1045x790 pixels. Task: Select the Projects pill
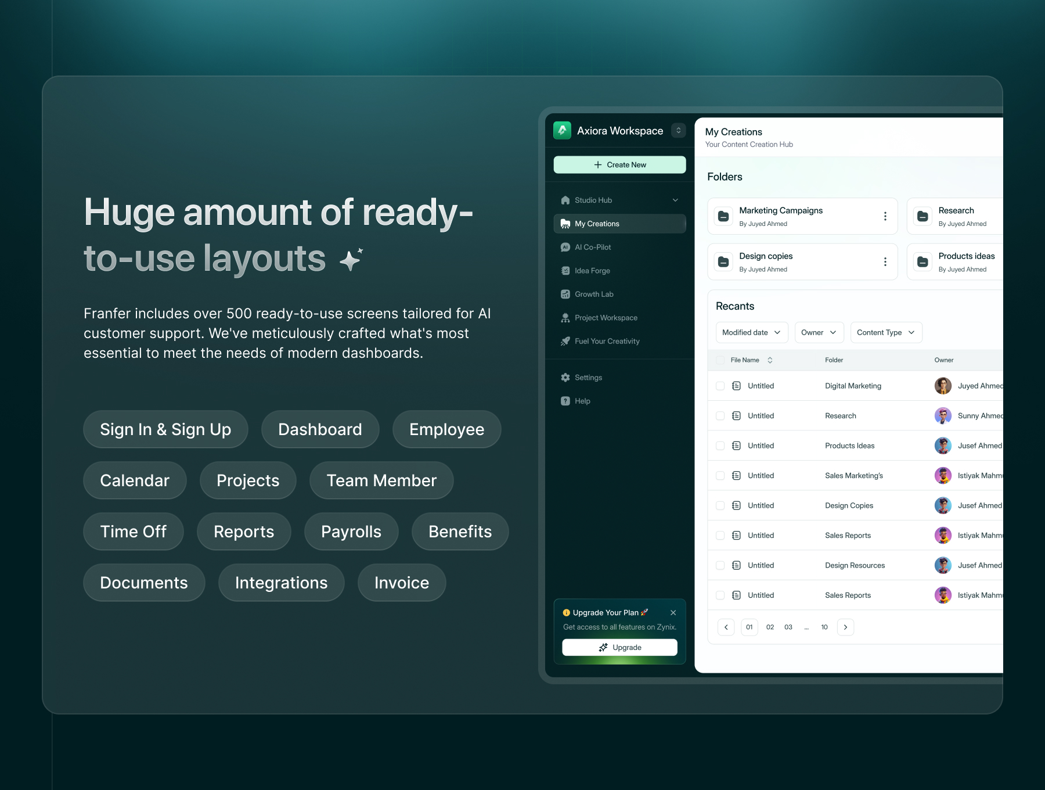click(248, 481)
